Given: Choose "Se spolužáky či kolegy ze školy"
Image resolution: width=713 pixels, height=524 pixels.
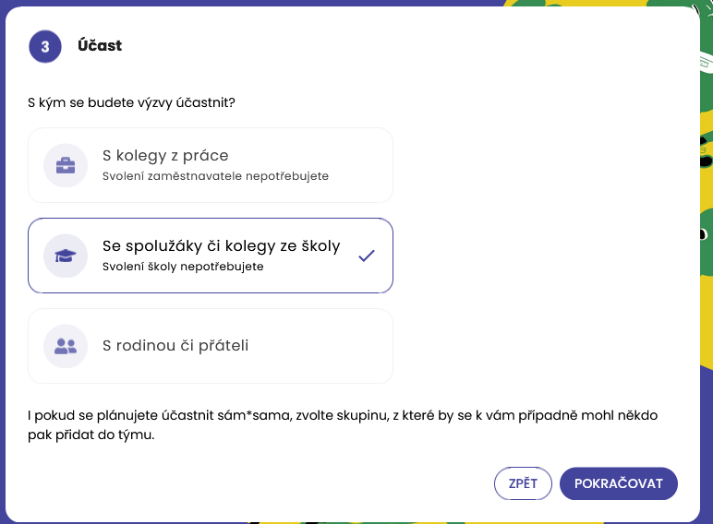Looking at the screenshot, I should coord(221,246).
